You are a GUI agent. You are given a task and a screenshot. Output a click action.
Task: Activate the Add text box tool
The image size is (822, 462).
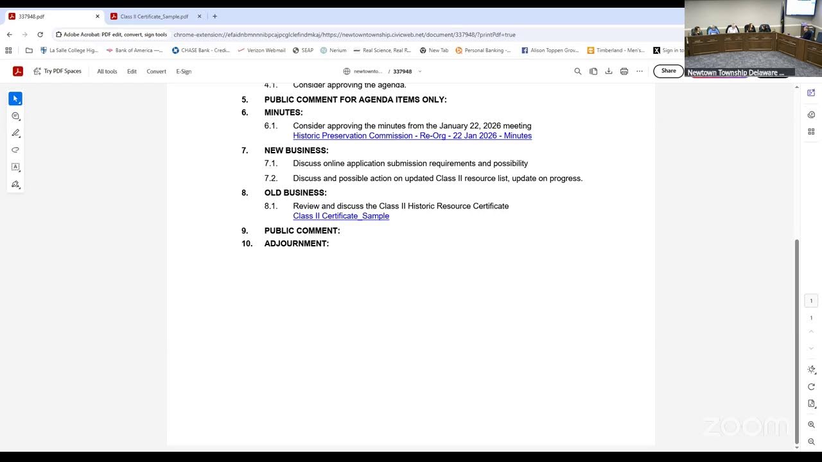pyautogui.click(x=15, y=167)
